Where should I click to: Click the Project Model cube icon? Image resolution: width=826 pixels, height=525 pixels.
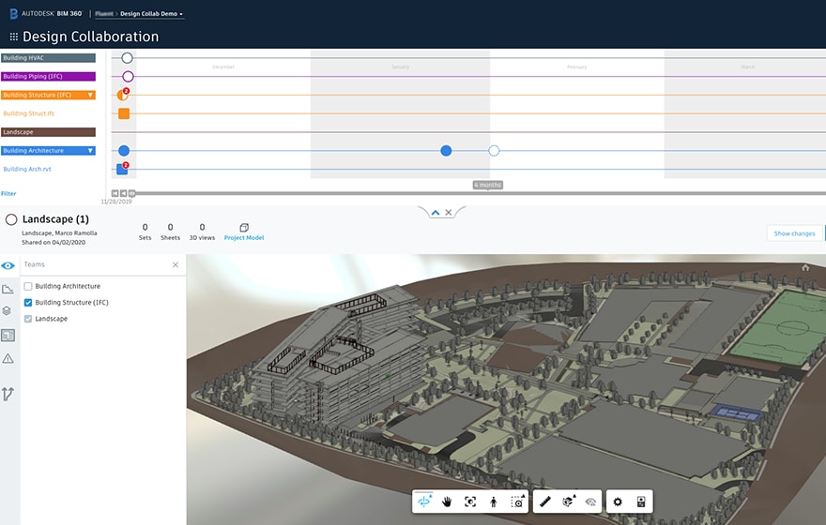point(244,228)
